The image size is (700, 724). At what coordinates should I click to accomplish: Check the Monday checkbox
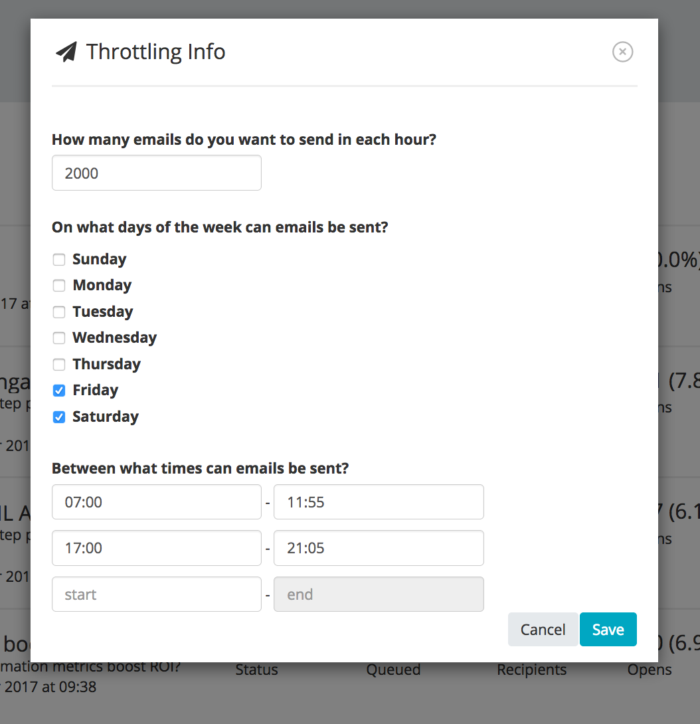point(59,286)
